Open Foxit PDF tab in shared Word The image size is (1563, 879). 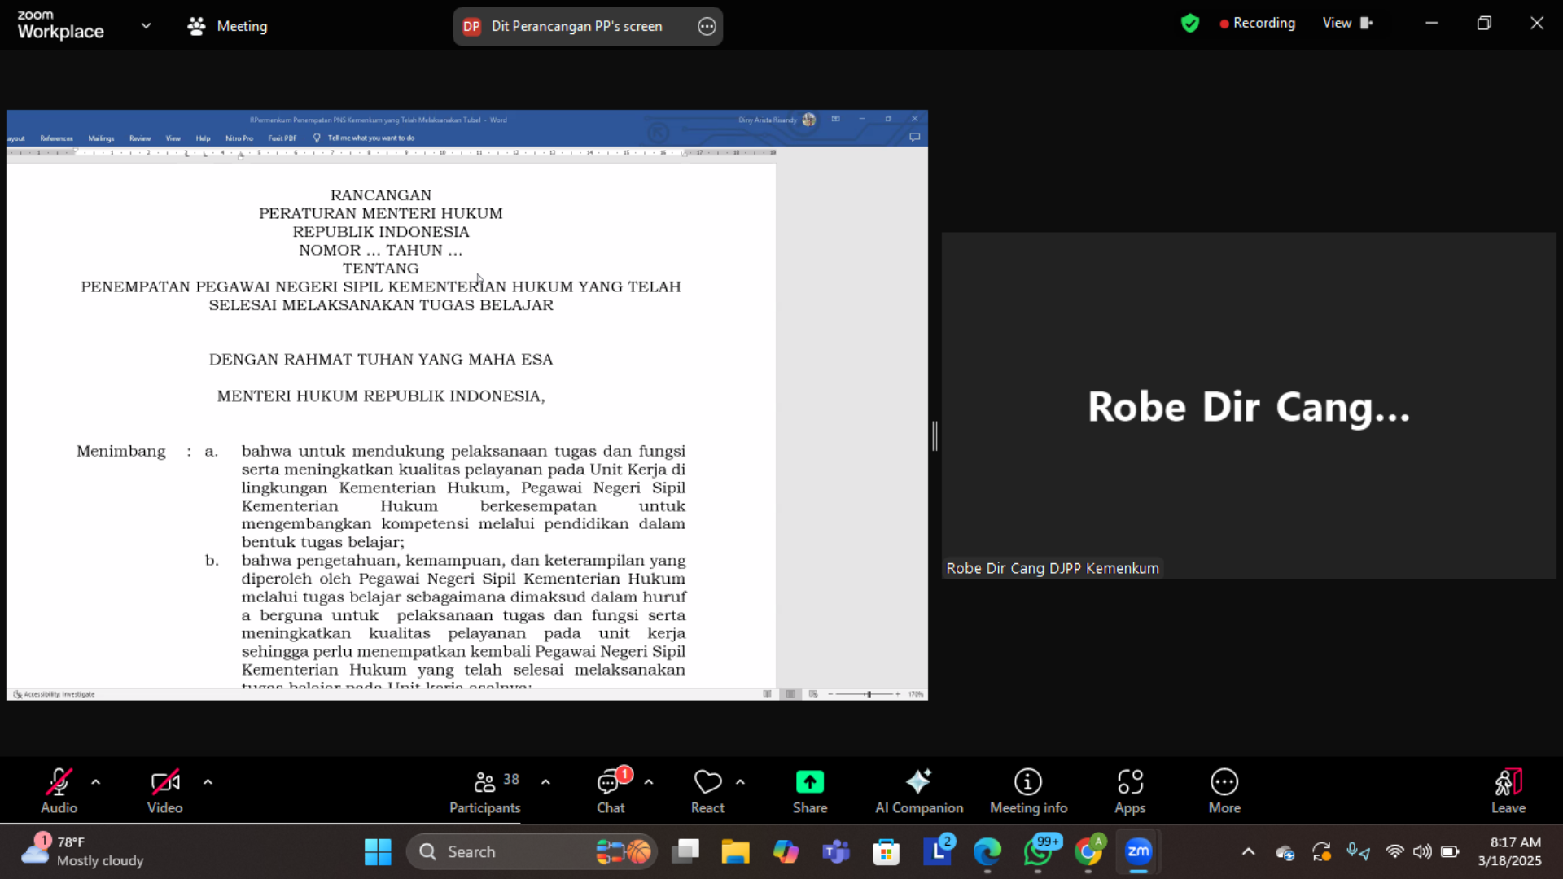point(282,138)
